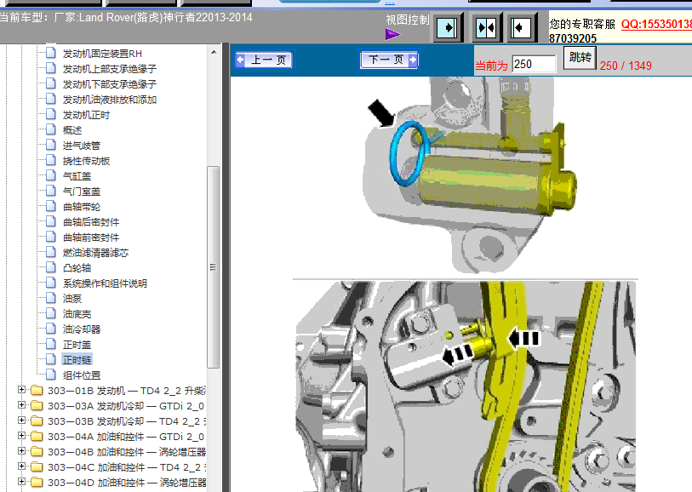Open document 气门室盖
692x492 pixels.
tap(82, 192)
